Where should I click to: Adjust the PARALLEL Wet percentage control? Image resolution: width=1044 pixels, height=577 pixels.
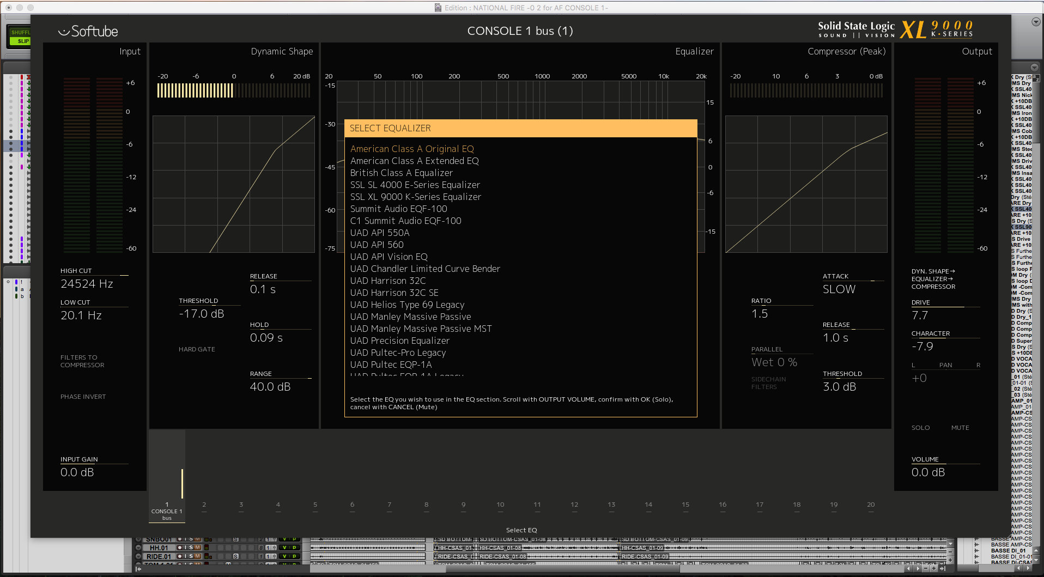(x=774, y=362)
